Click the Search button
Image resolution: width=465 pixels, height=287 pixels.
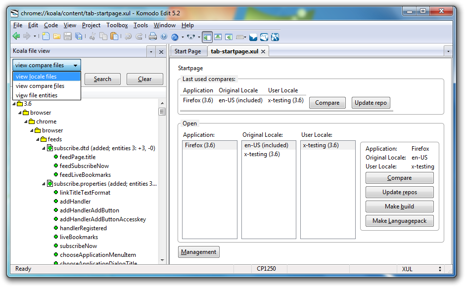pos(102,79)
